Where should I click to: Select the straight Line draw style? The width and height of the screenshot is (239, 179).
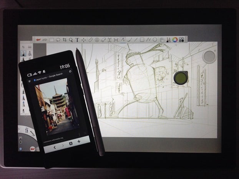point(136,40)
